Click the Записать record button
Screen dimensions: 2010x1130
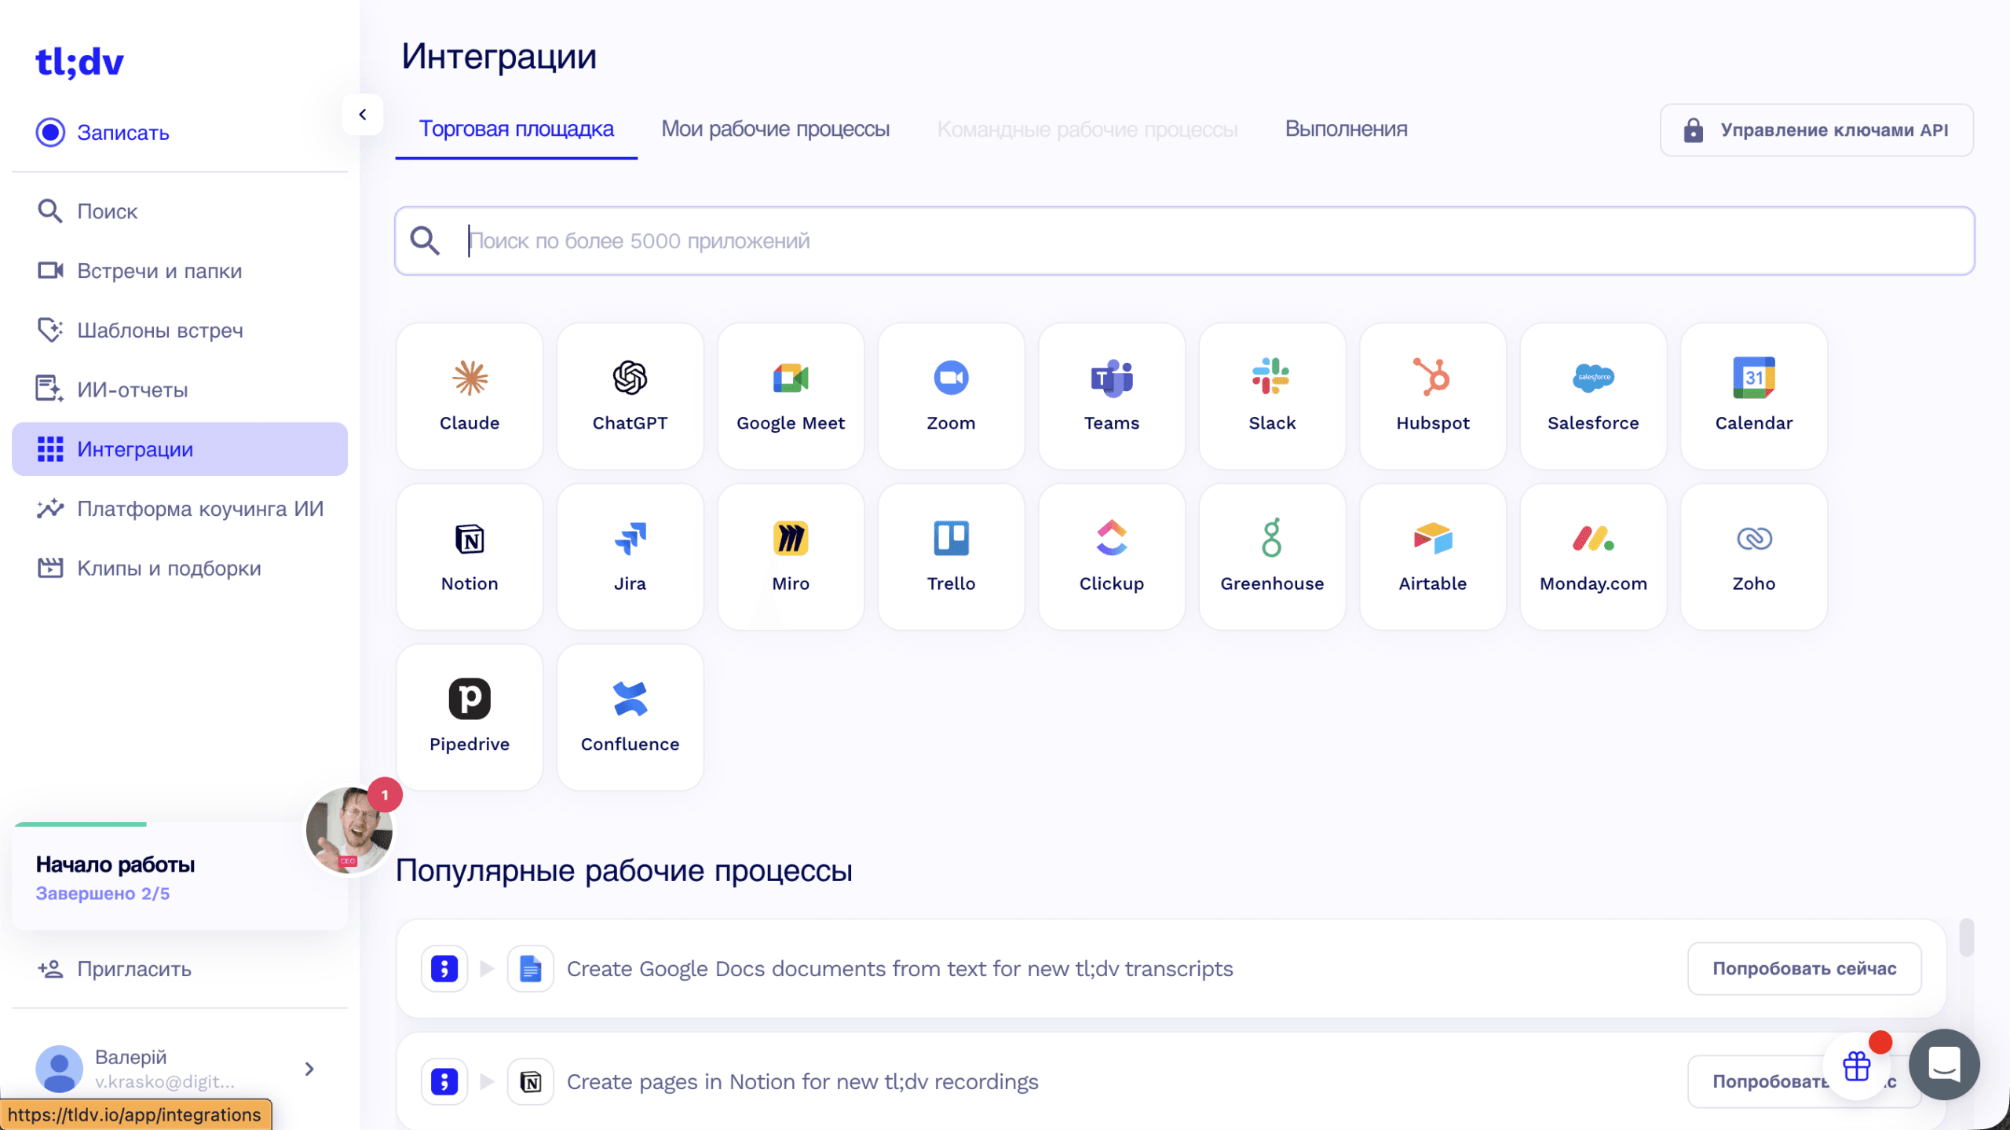(103, 133)
